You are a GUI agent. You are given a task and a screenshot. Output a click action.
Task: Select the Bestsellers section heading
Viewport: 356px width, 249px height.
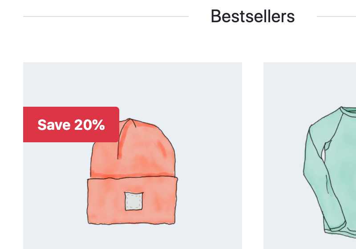253,16
